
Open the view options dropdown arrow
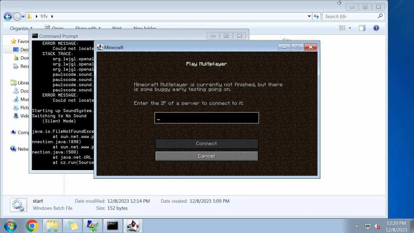coord(350,28)
